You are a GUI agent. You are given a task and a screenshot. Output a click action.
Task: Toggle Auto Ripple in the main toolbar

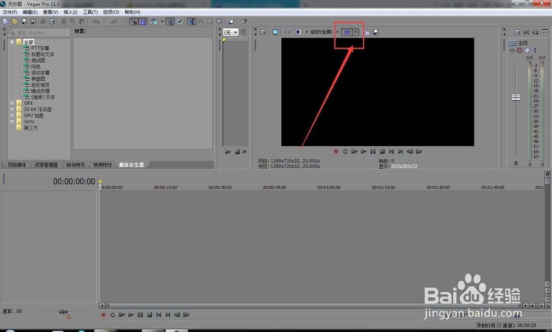point(153,22)
